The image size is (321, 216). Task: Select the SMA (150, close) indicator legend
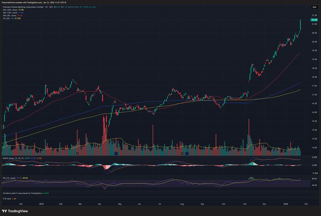10,13
